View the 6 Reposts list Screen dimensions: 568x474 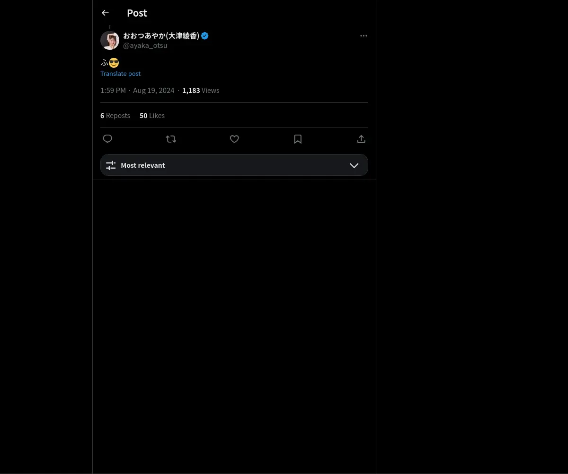click(115, 115)
